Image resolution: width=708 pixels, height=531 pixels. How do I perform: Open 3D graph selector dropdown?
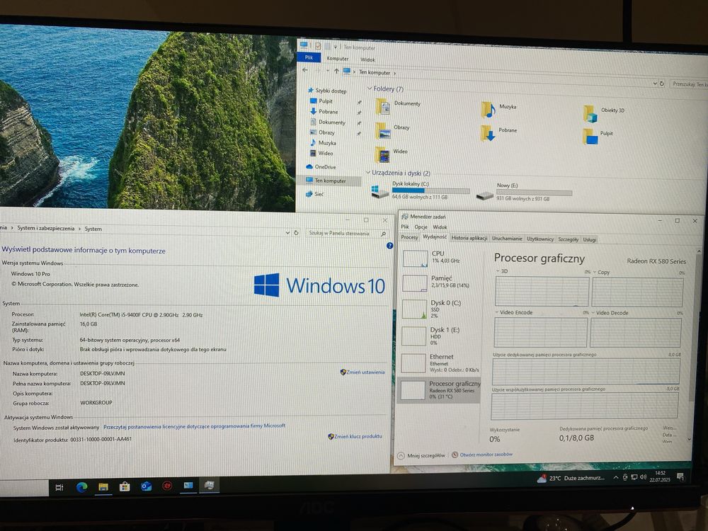click(x=498, y=271)
